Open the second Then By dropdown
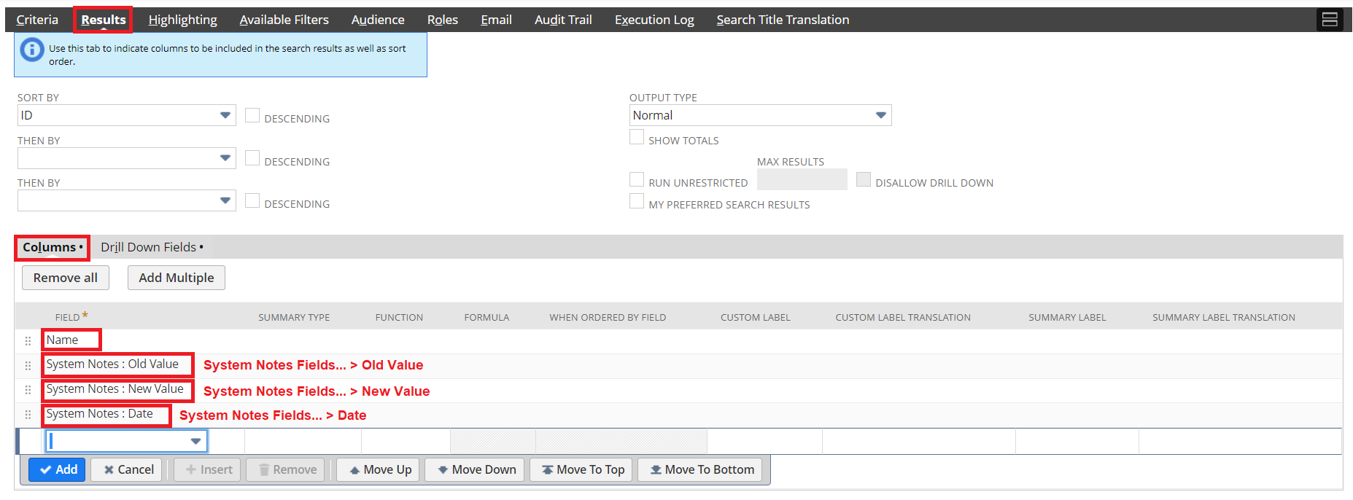Screen dimensions: 1353x500 (x=126, y=200)
